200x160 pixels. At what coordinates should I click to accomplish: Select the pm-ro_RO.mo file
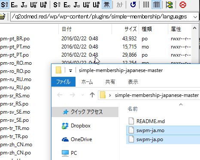point(16,63)
